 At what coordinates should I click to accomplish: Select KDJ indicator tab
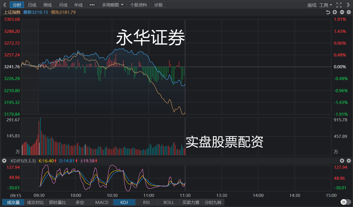[x=124, y=202]
